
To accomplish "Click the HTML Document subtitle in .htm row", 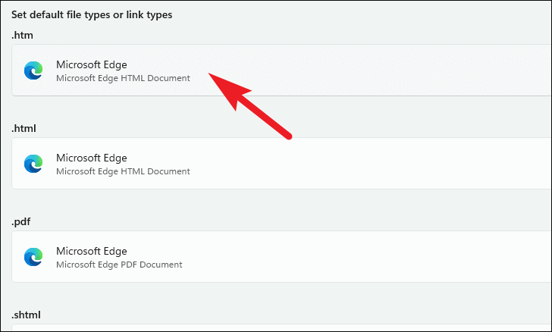I will [x=123, y=78].
